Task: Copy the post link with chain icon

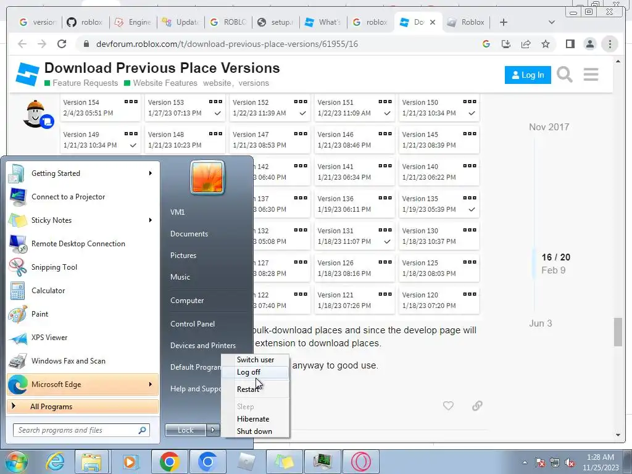Action: click(477, 405)
